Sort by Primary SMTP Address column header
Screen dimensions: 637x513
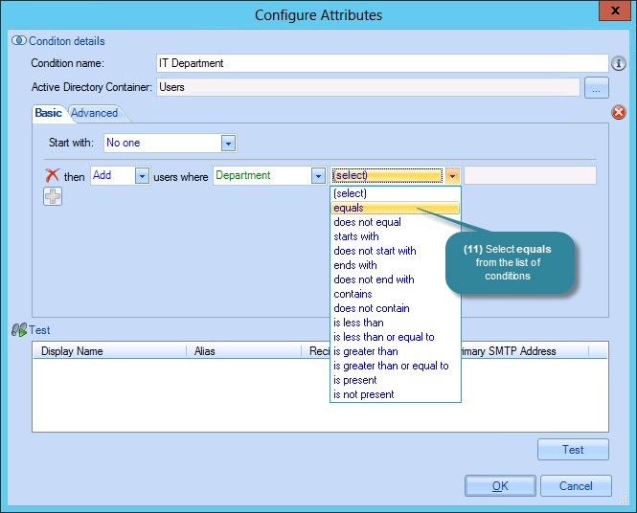tap(525, 351)
